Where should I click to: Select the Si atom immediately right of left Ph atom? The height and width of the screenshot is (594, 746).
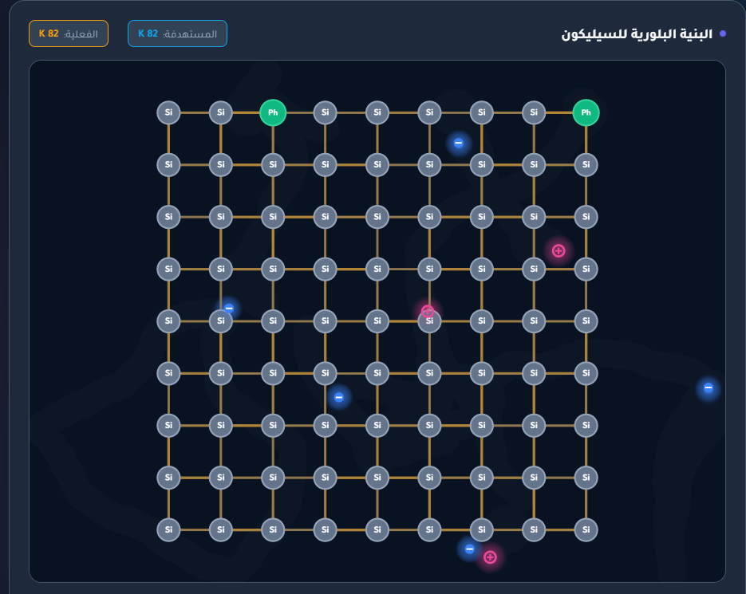pyautogui.click(x=325, y=112)
